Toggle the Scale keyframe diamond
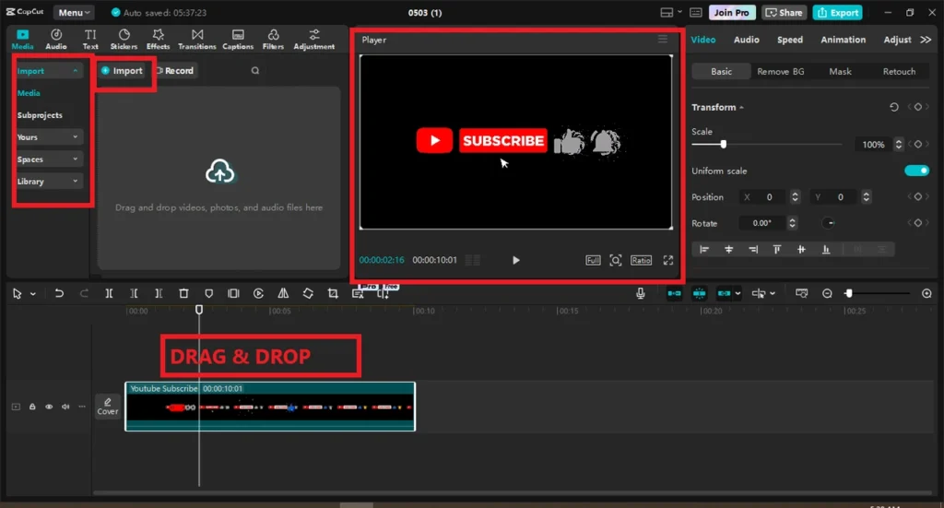The width and height of the screenshot is (944, 508). point(917,145)
